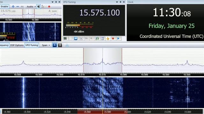
Task: Click the Enable button
Action: click(x=4, y=6)
